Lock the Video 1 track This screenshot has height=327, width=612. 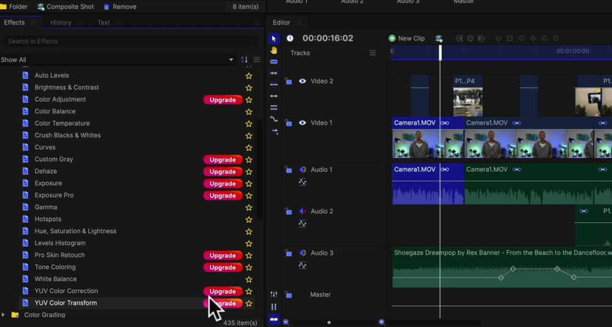pos(288,122)
